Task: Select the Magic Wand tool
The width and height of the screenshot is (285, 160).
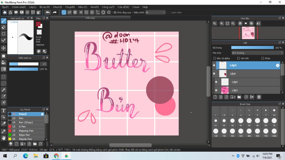Action: (x=4, y=90)
